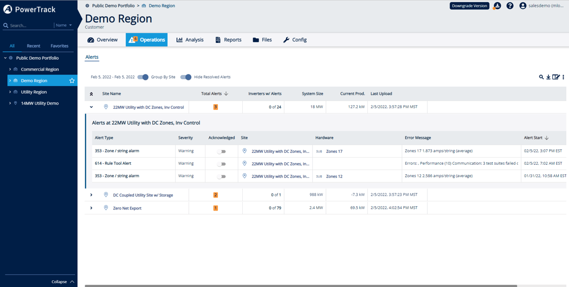Open the edit columns icon
Screen dimensions: 569x287
click(556, 77)
